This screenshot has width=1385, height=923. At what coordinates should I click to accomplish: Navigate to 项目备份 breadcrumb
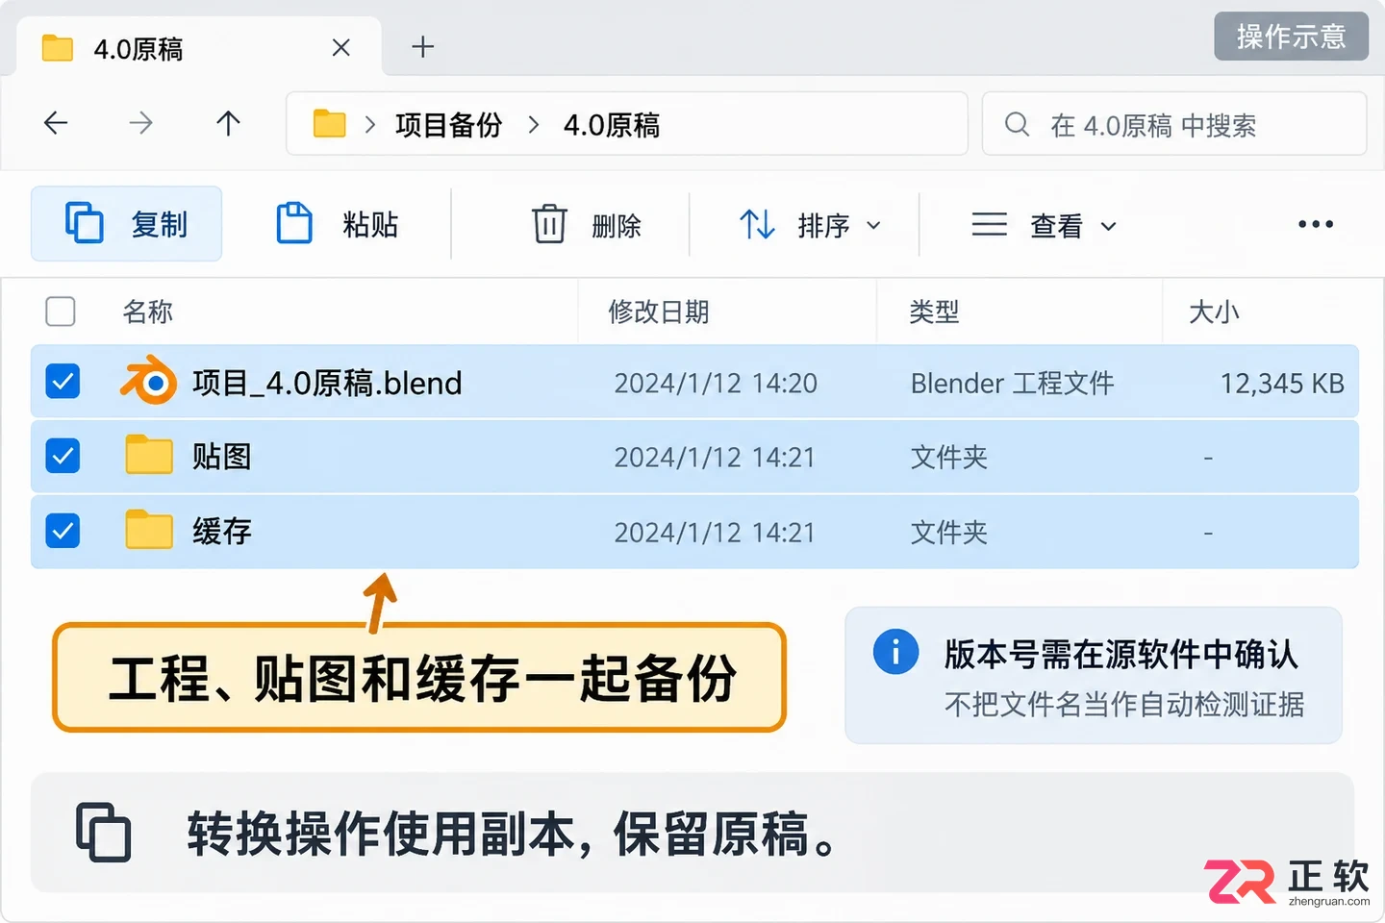tap(448, 125)
